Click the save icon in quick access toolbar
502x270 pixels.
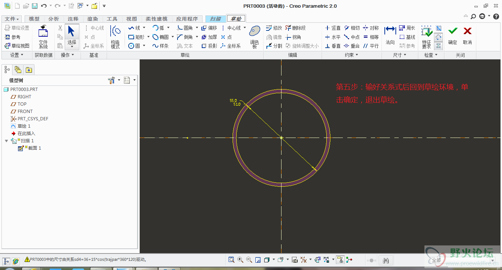point(35,6)
